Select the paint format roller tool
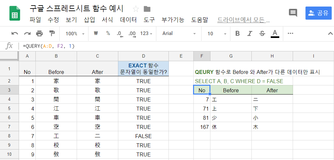 point(52,33)
